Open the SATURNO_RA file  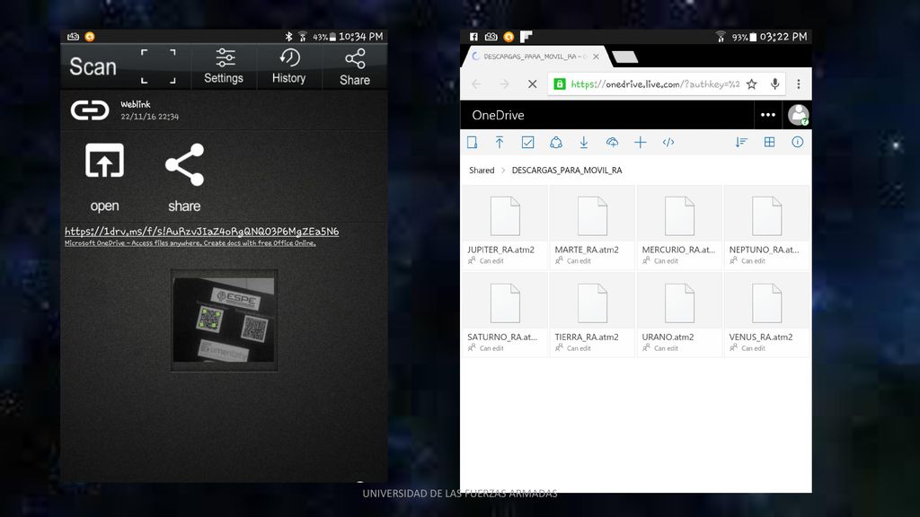coord(505,315)
